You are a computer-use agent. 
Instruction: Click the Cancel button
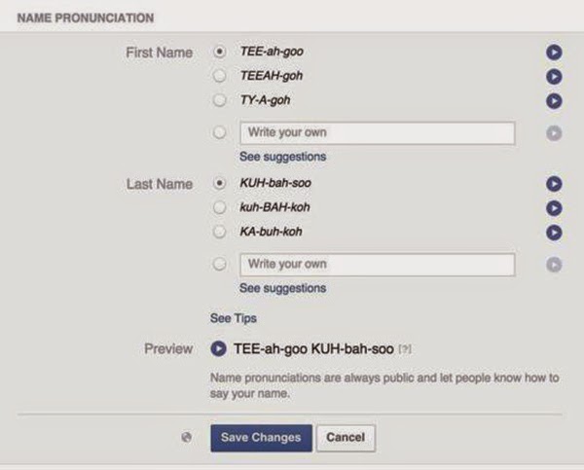(x=346, y=438)
